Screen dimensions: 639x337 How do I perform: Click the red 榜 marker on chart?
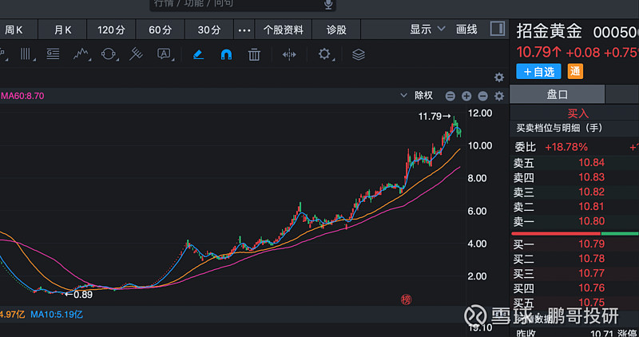406,299
